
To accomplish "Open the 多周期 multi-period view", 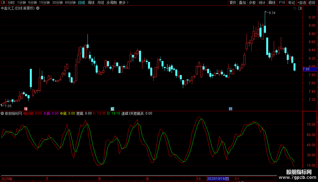I will pyautogui.click(x=111, y=3).
